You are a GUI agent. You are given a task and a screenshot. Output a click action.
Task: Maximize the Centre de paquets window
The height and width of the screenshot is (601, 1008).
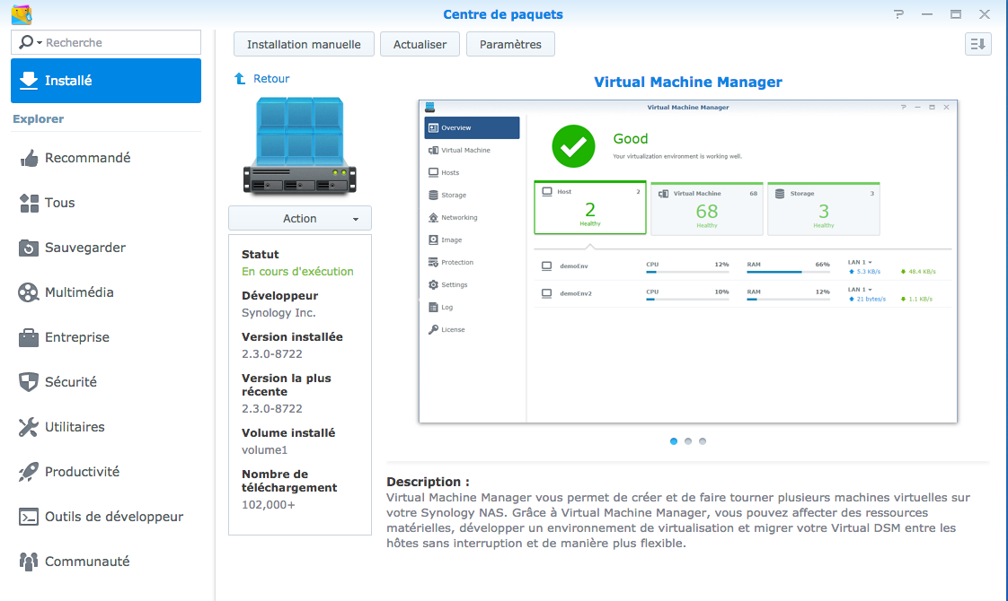(x=956, y=14)
